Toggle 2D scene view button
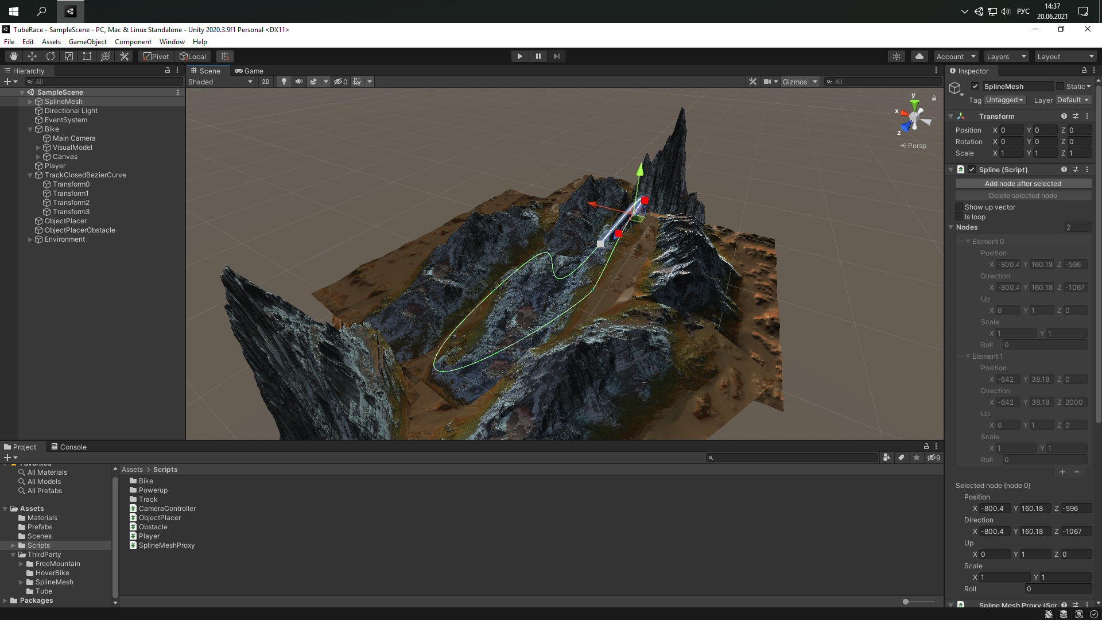 point(266,82)
